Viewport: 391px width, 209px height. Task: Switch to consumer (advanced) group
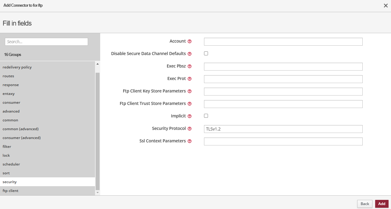[22, 138]
